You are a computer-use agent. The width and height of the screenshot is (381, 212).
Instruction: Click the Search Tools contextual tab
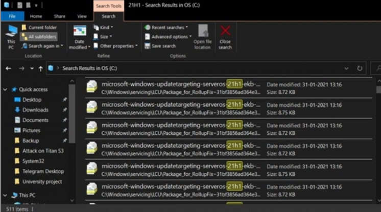pos(109,6)
